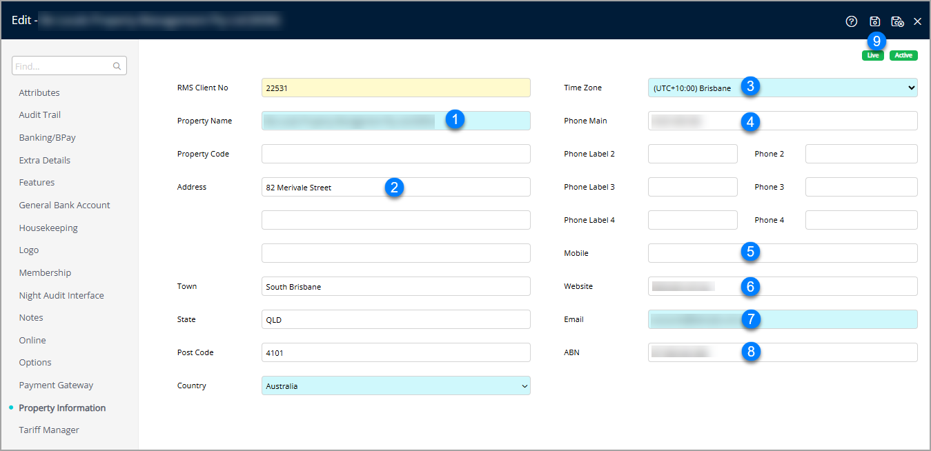The height and width of the screenshot is (451, 931).
Task: Click the Post Code field showing 4101
Action: tap(395, 352)
